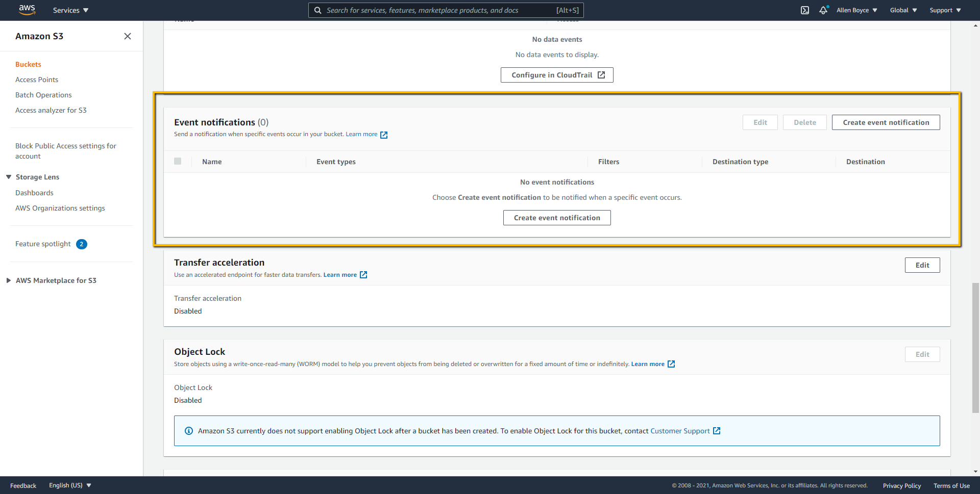Open the Support dropdown menu
The image size is (980, 494).
(x=945, y=10)
